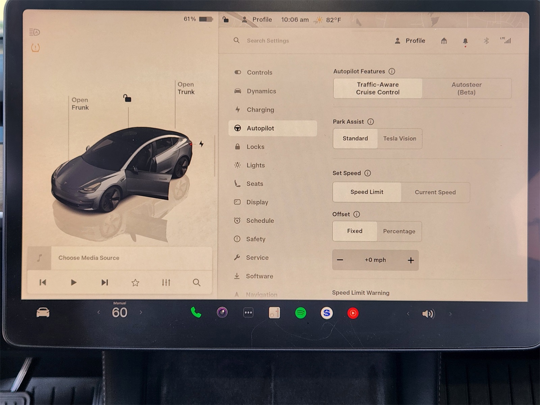Set Park Assist to Standard
This screenshot has height=405, width=540.
point(355,138)
